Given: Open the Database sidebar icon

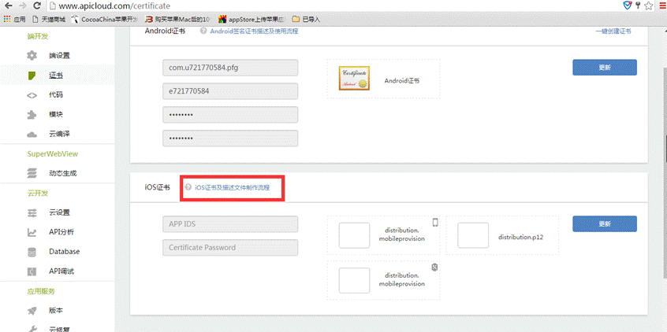Looking at the screenshot, I should (x=32, y=252).
